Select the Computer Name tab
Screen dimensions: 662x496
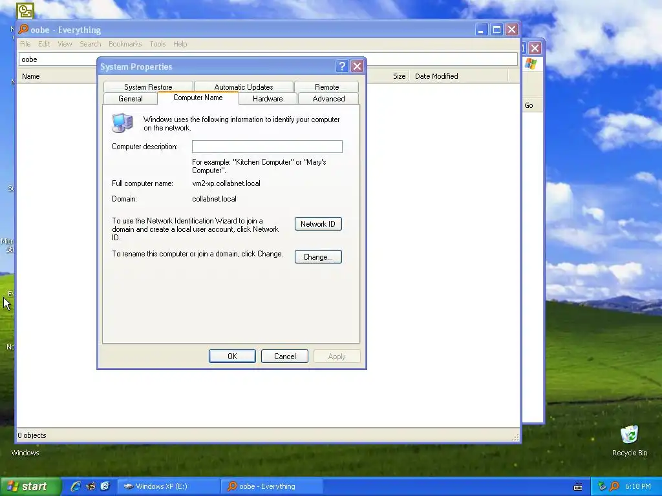point(198,98)
